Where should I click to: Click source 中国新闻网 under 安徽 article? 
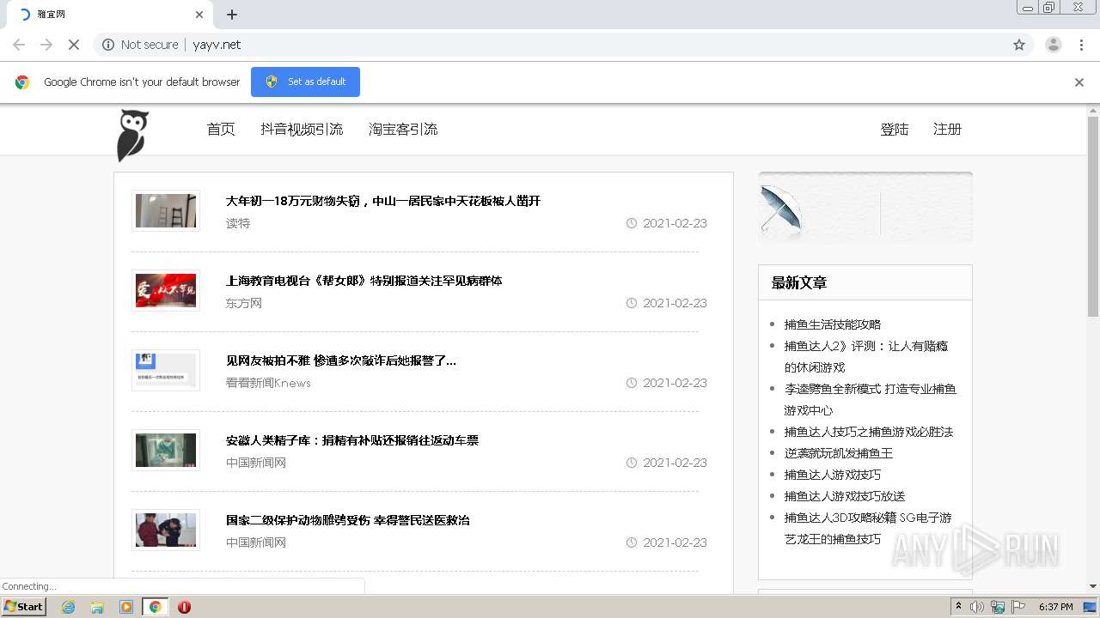[x=256, y=463]
